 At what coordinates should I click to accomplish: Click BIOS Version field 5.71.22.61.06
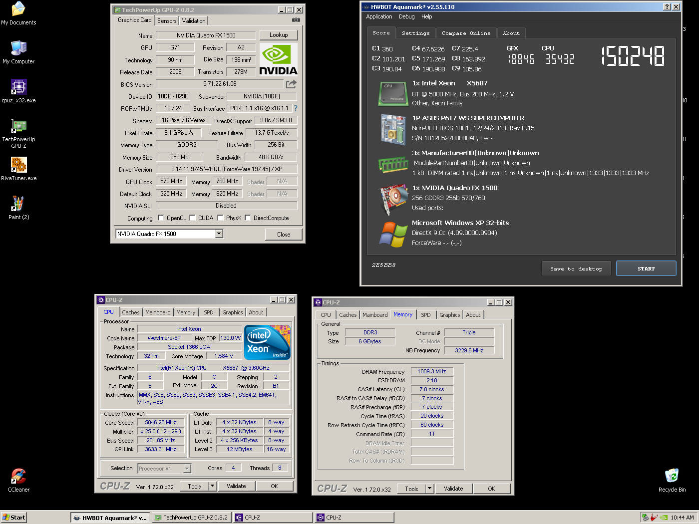point(220,84)
